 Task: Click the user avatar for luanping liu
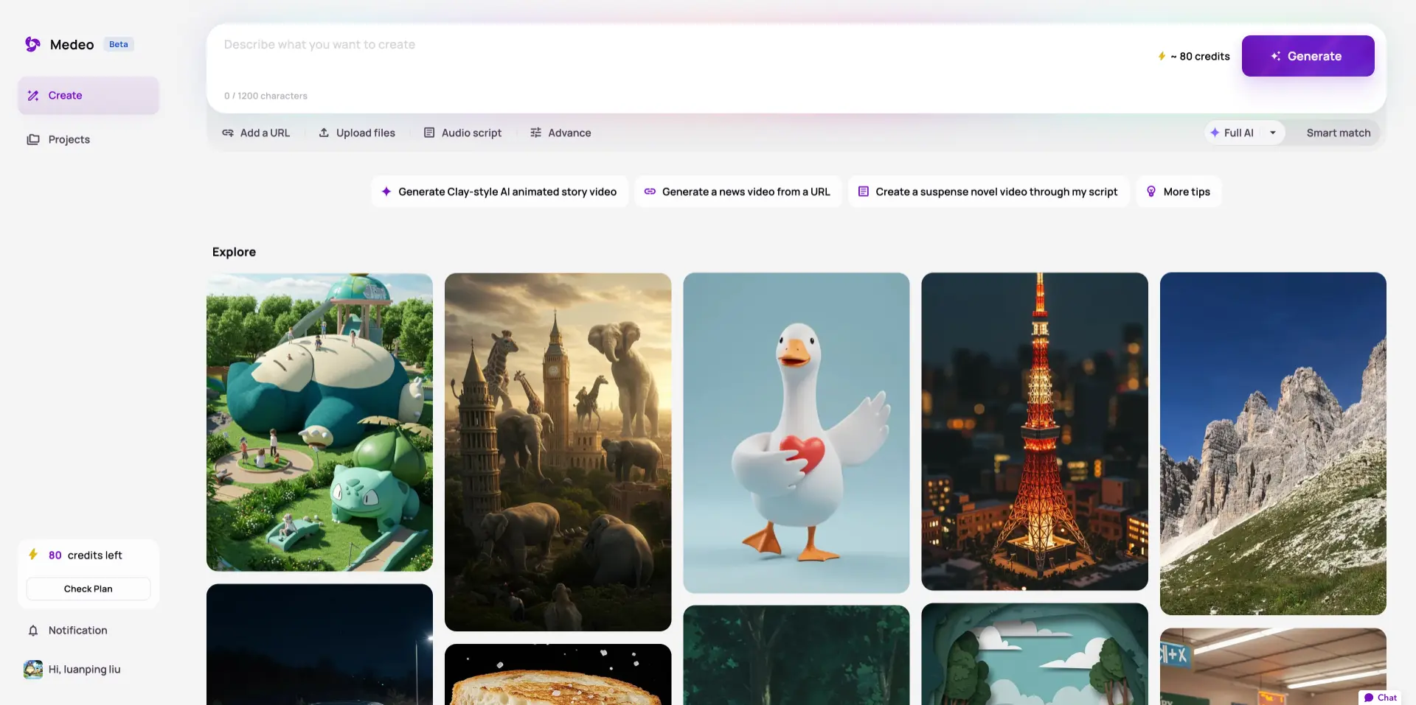click(x=33, y=669)
